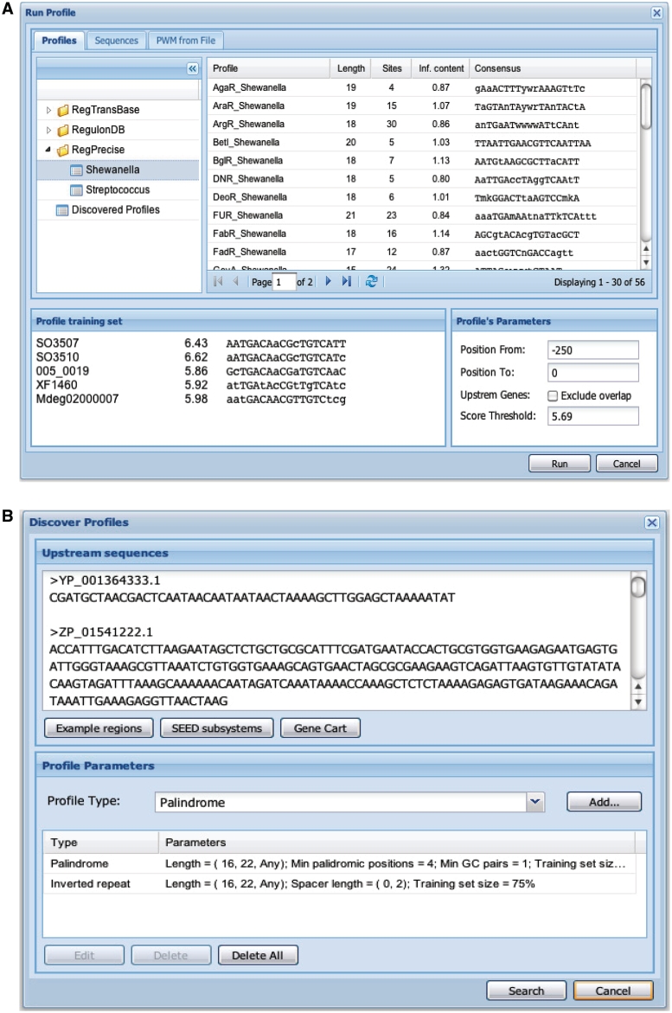Screen dimensions: 672x1013
Task: Collapse the profile tree panel
Action: click(x=192, y=68)
